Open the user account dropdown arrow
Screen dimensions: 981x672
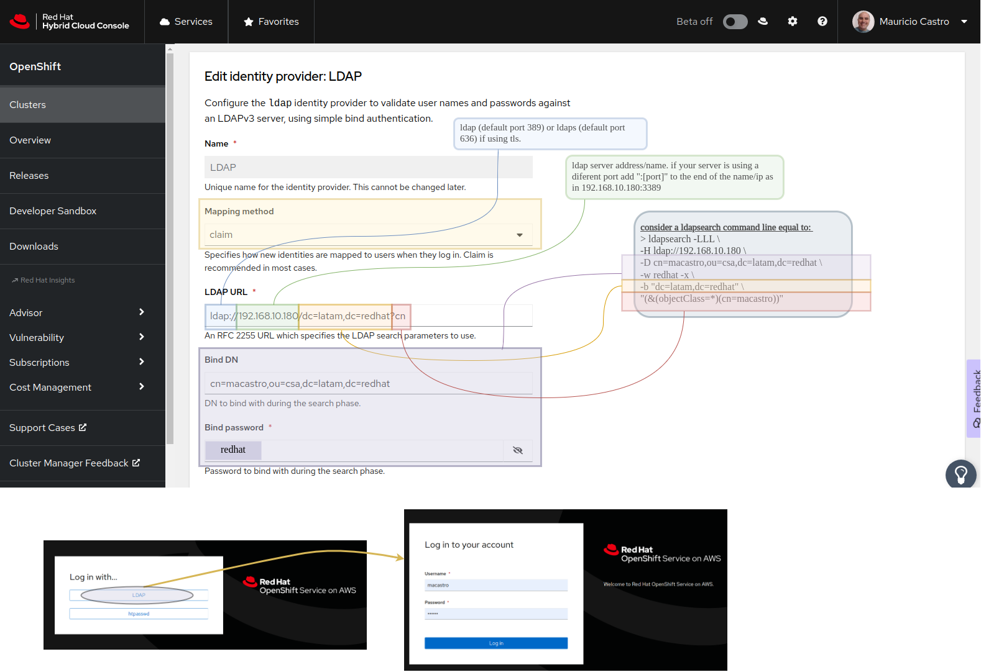964,22
